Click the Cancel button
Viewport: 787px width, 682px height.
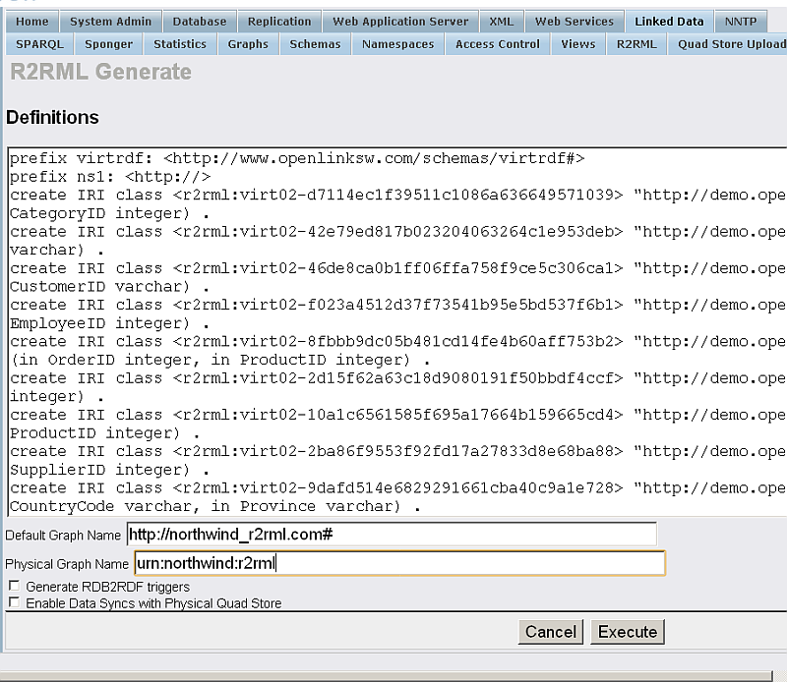(x=550, y=632)
